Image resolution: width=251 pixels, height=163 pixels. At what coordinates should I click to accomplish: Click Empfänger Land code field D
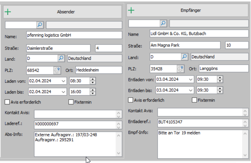166,57
